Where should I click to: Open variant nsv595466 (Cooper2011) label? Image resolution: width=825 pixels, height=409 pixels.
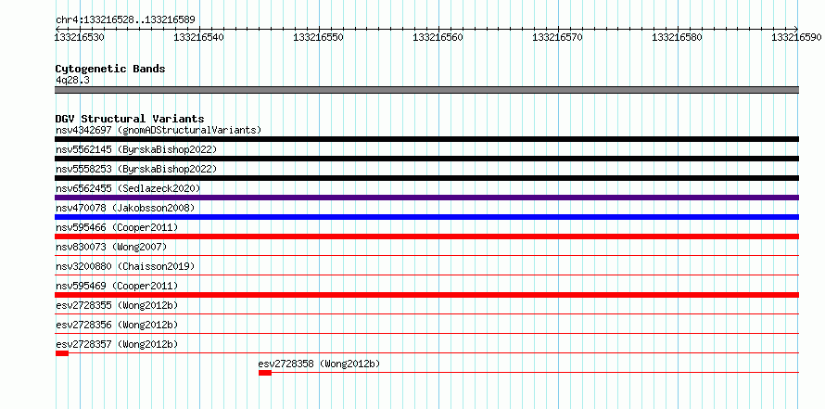click(x=117, y=227)
